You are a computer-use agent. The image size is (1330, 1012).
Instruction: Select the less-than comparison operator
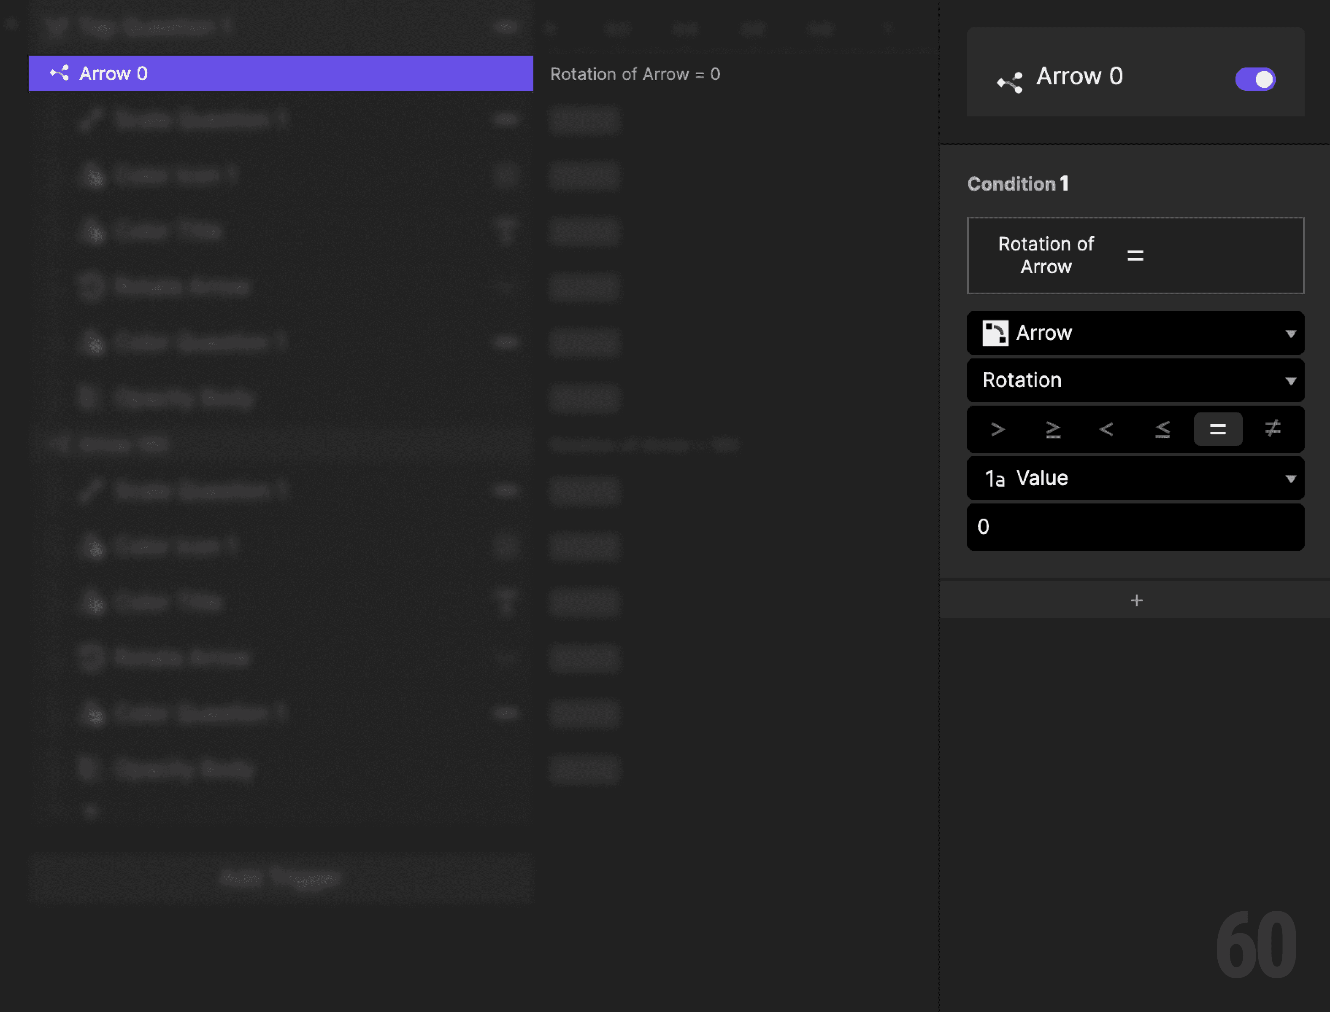point(1108,430)
